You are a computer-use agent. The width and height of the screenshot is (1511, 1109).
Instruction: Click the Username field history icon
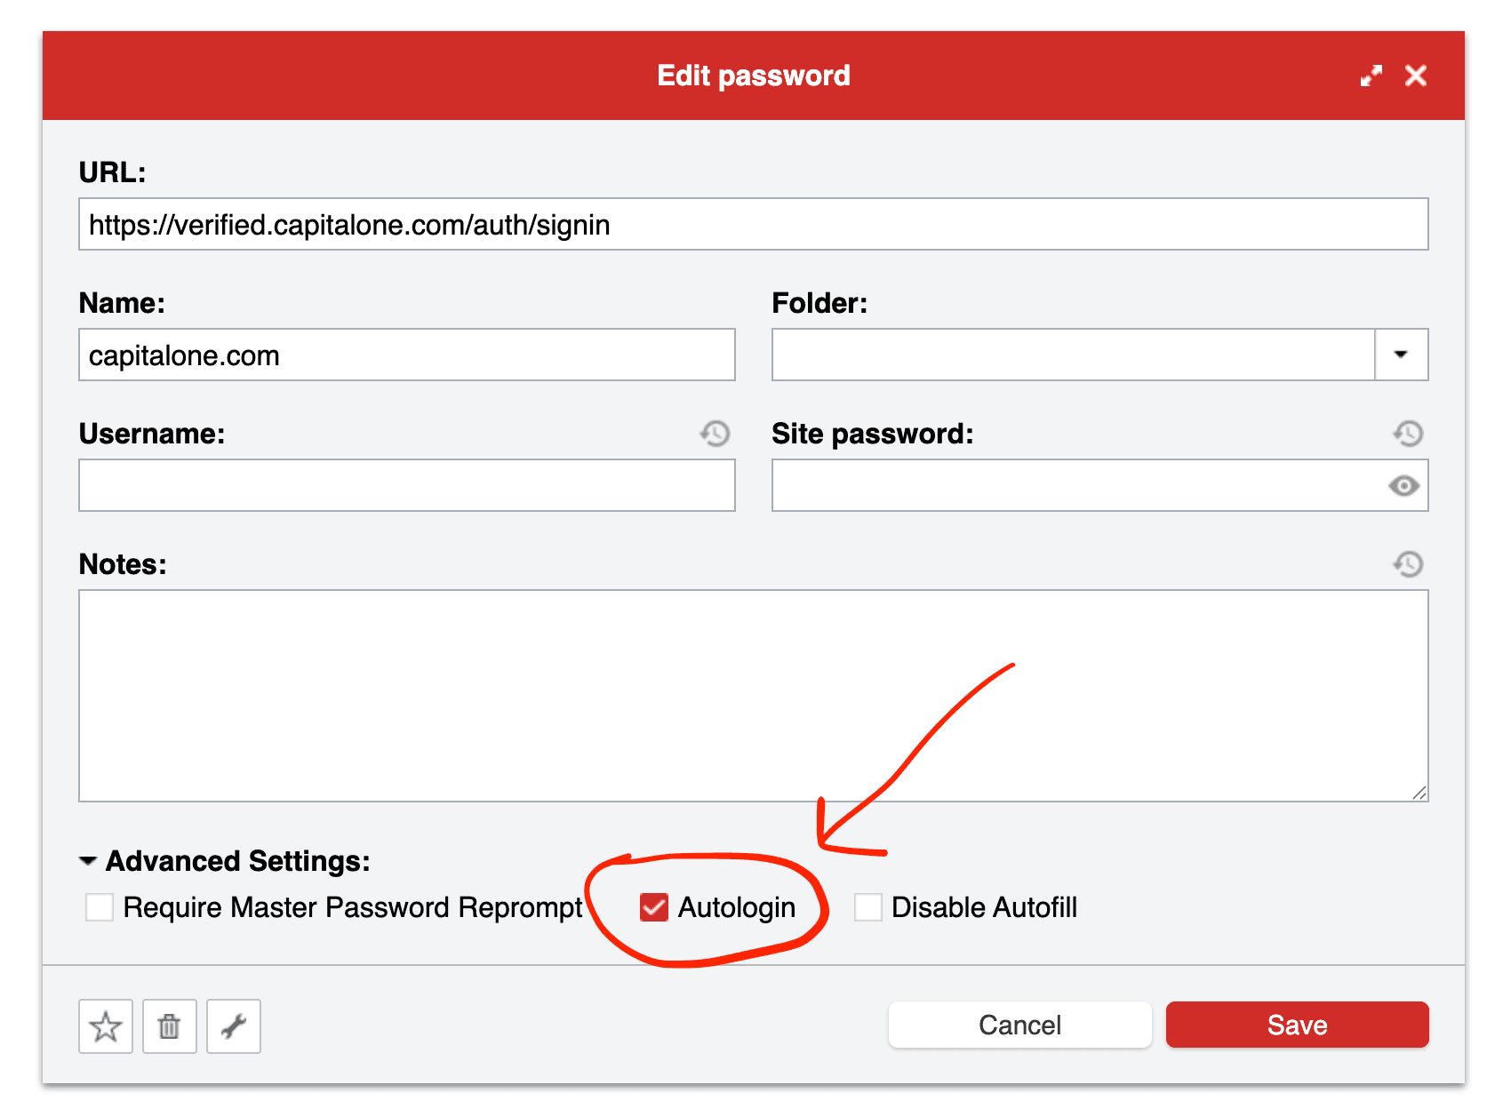[x=715, y=434]
